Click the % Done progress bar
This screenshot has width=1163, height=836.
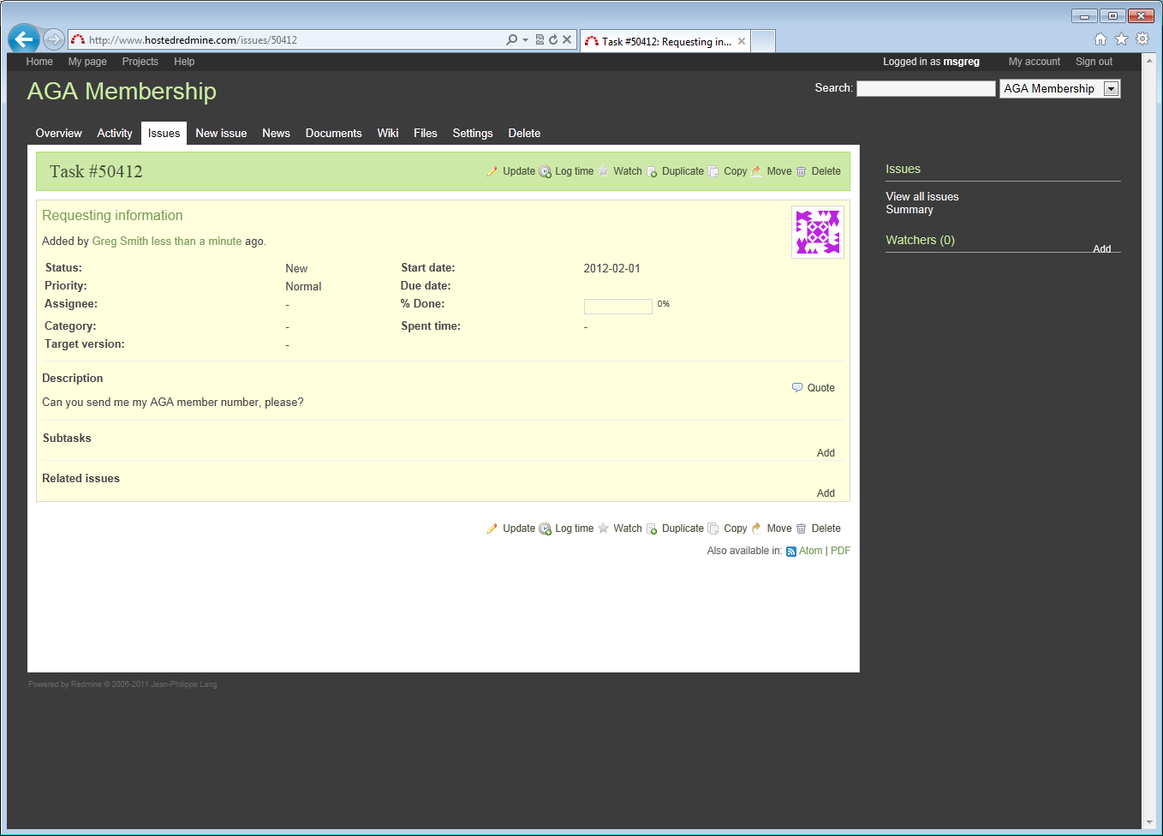click(x=617, y=307)
